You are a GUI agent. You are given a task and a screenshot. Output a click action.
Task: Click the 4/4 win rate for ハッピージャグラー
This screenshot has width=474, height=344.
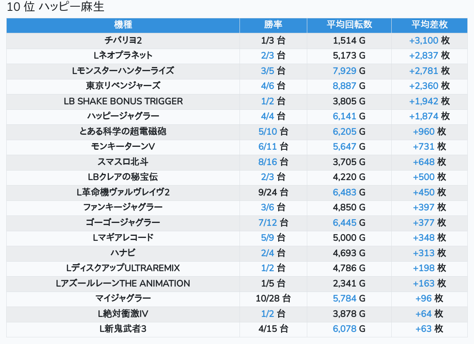click(x=268, y=116)
